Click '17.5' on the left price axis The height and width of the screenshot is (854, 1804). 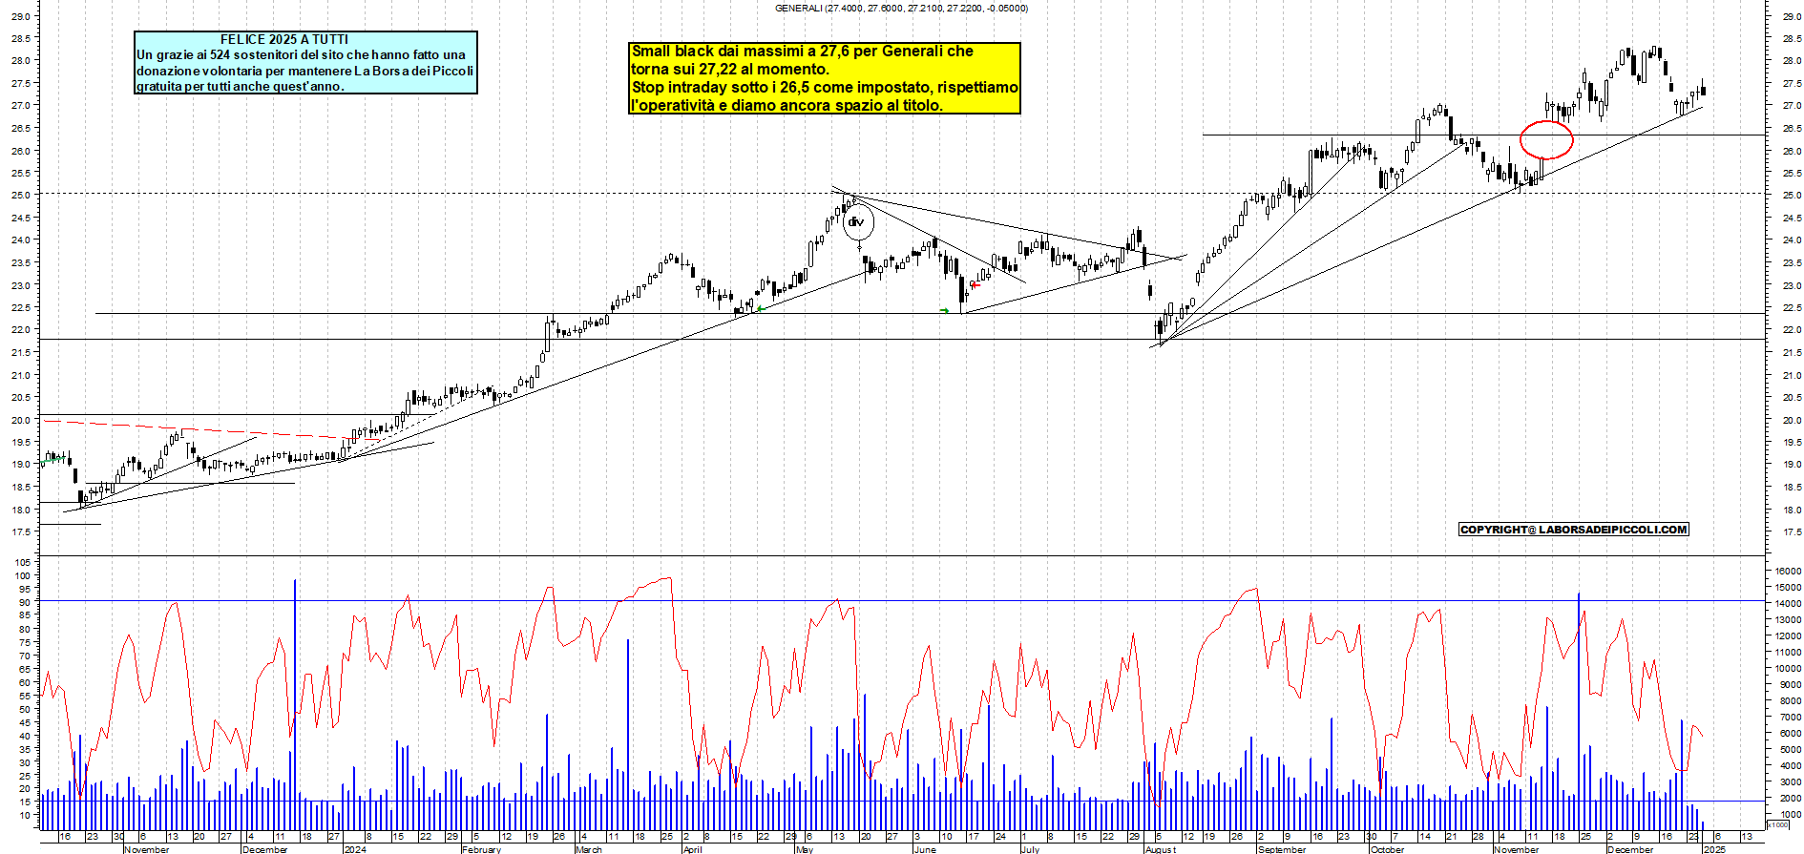pos(21,532)
